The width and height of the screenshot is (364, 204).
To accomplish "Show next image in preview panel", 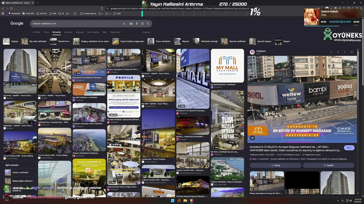I will [x=338, y=52].
